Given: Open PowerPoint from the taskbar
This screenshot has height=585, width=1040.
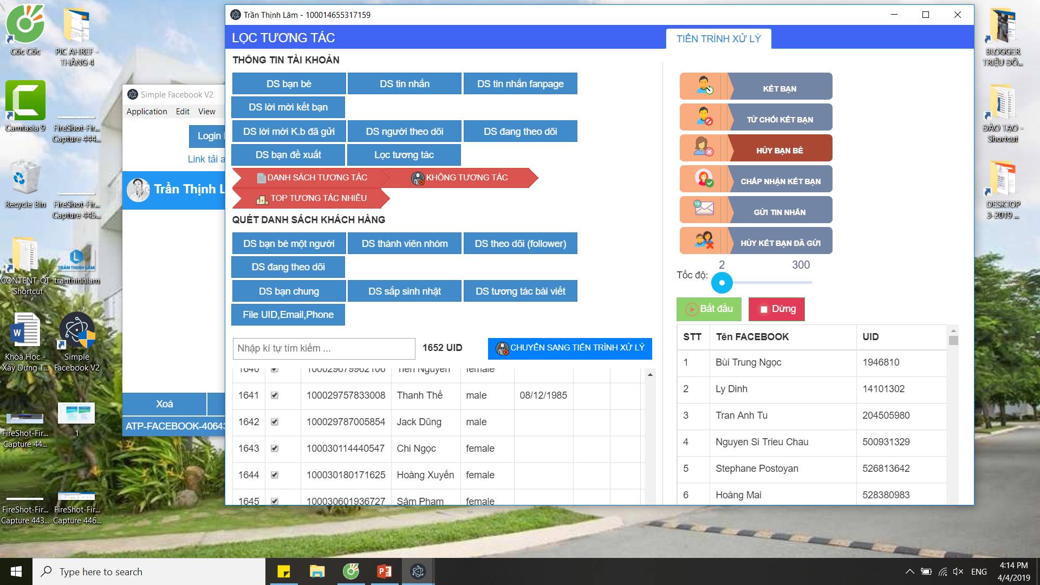Looking at the screenshot, I should point(385,571).
